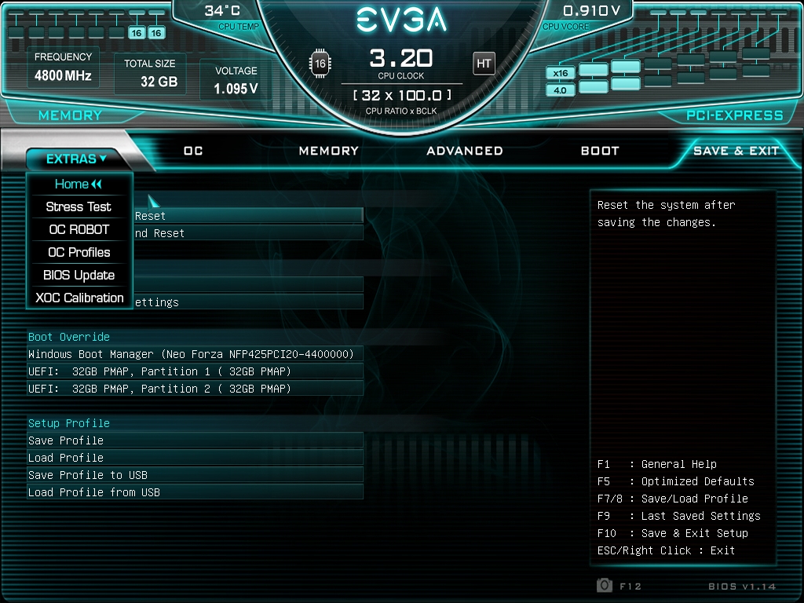804x603 pixels.
Task: Click the 16-core CPU chip icon
Action: click(320, 64)
